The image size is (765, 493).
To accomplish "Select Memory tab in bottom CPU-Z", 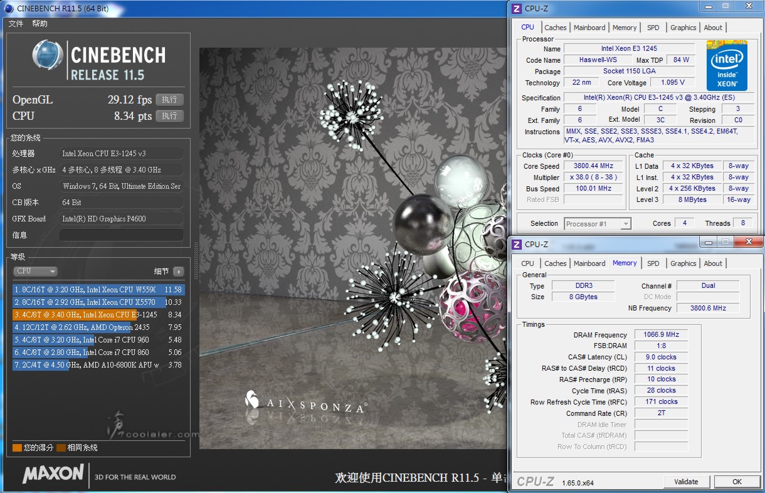I will [x=625, y=263].
